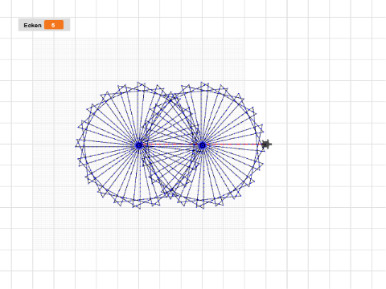The width and height of the screenshot is (386, 289).
Task: Click the gray background of Ecken monitor
Action: pyautogui.click(x=67, y=25)
